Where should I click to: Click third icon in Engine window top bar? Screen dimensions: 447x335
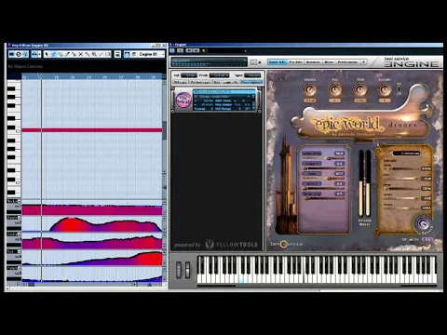(x=189, y=50)
